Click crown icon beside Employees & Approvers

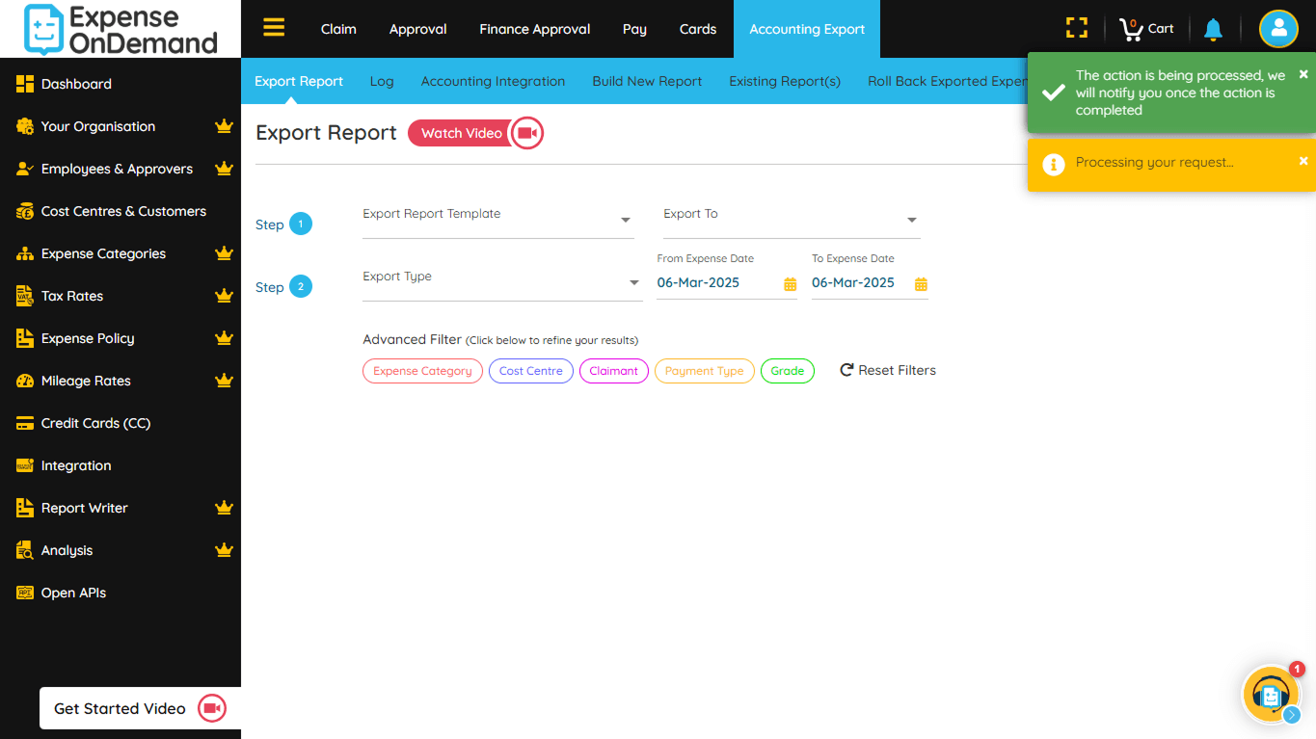(x=224, y=169)
